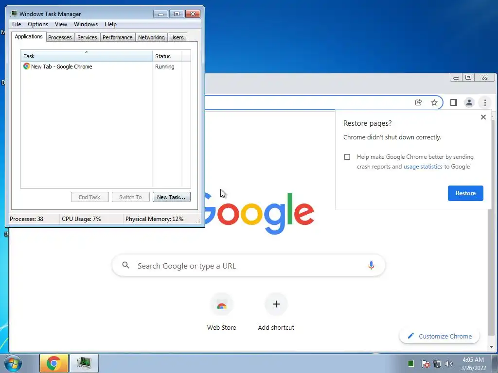Viewport: 498px width, 373px height.
Task: Open the Options menu
Action: (38, 24)
